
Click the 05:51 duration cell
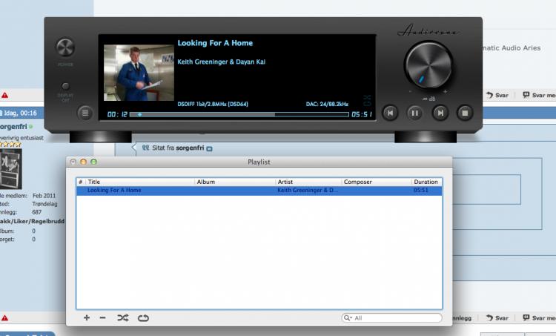421,190
